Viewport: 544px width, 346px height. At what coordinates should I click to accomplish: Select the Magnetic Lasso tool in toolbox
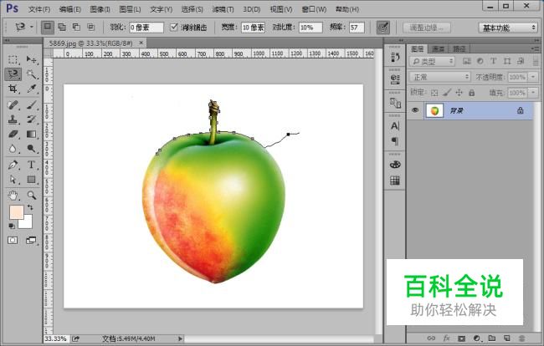pyautogui.click(x=13, y=74)
